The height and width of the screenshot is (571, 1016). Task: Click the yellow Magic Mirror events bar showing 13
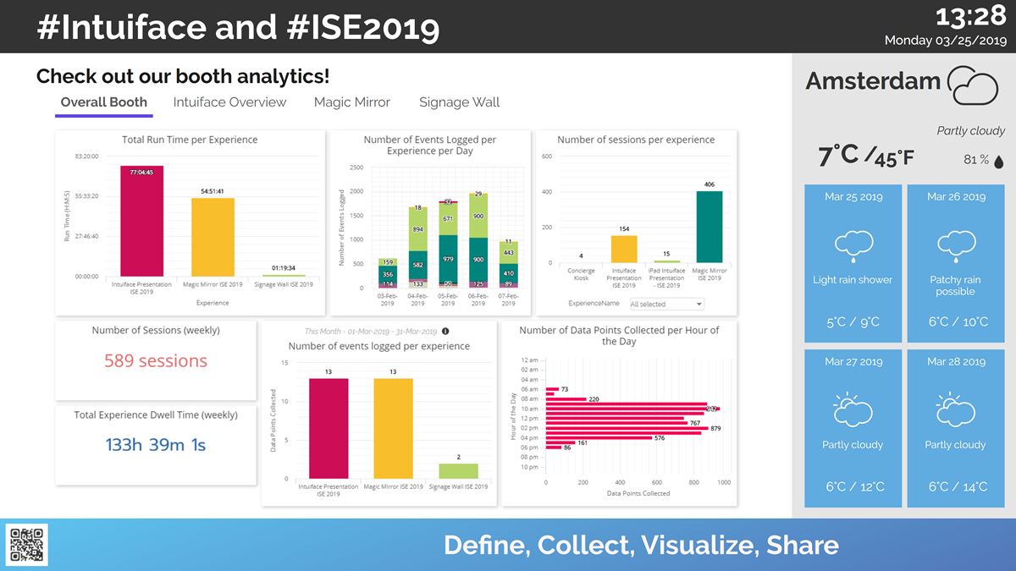click(x=393, y=428)
